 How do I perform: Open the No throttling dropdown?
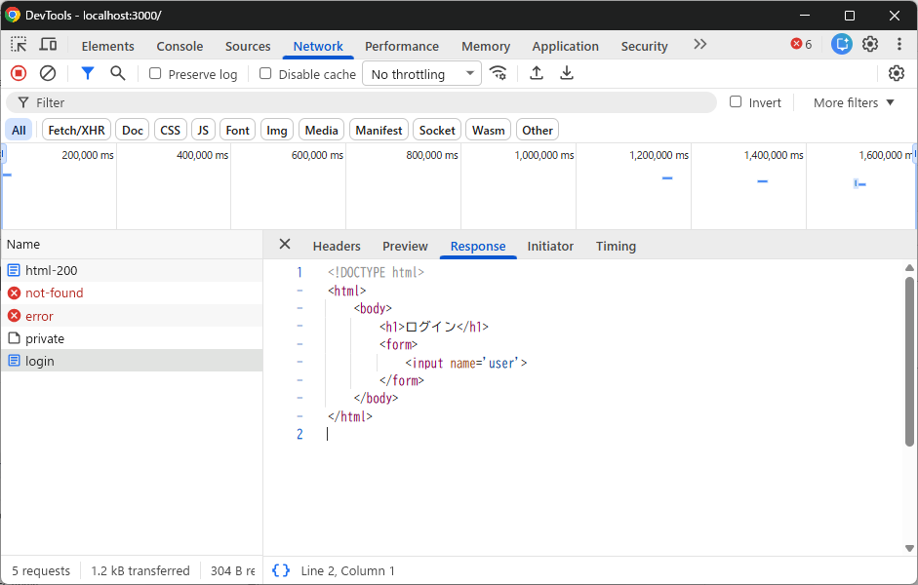(421, 74)
